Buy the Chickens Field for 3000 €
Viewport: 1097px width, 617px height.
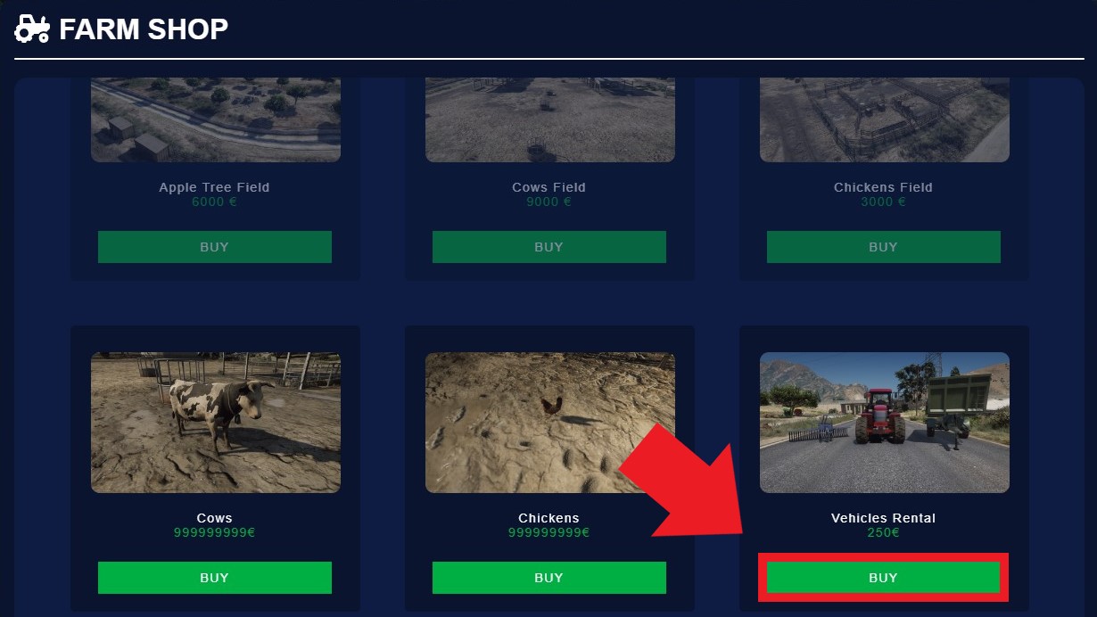coord(884,247)
